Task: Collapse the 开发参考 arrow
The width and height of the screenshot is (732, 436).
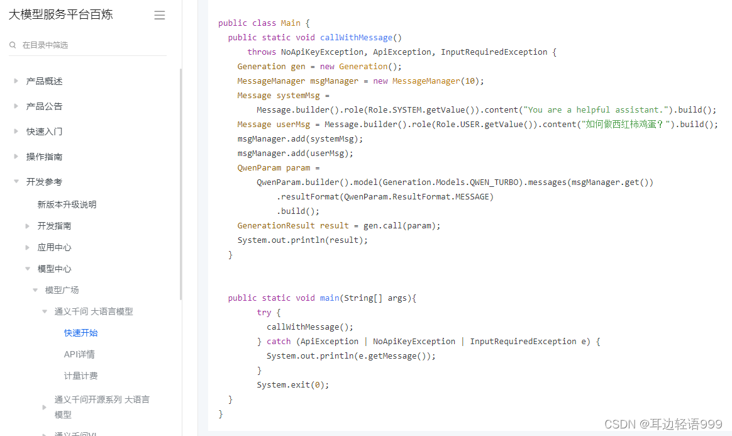Action: pos(16,182)
